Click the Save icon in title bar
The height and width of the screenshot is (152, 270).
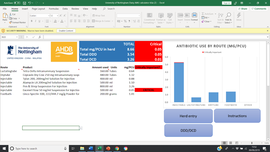click(24, 3)
